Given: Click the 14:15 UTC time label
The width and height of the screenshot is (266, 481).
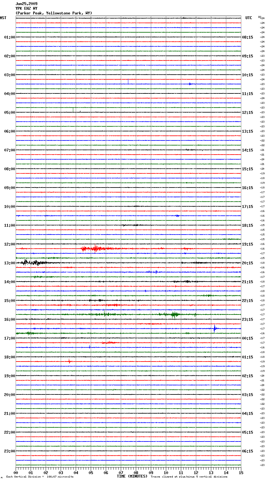Looking at the screenshot, I should (x=248, y=150).
